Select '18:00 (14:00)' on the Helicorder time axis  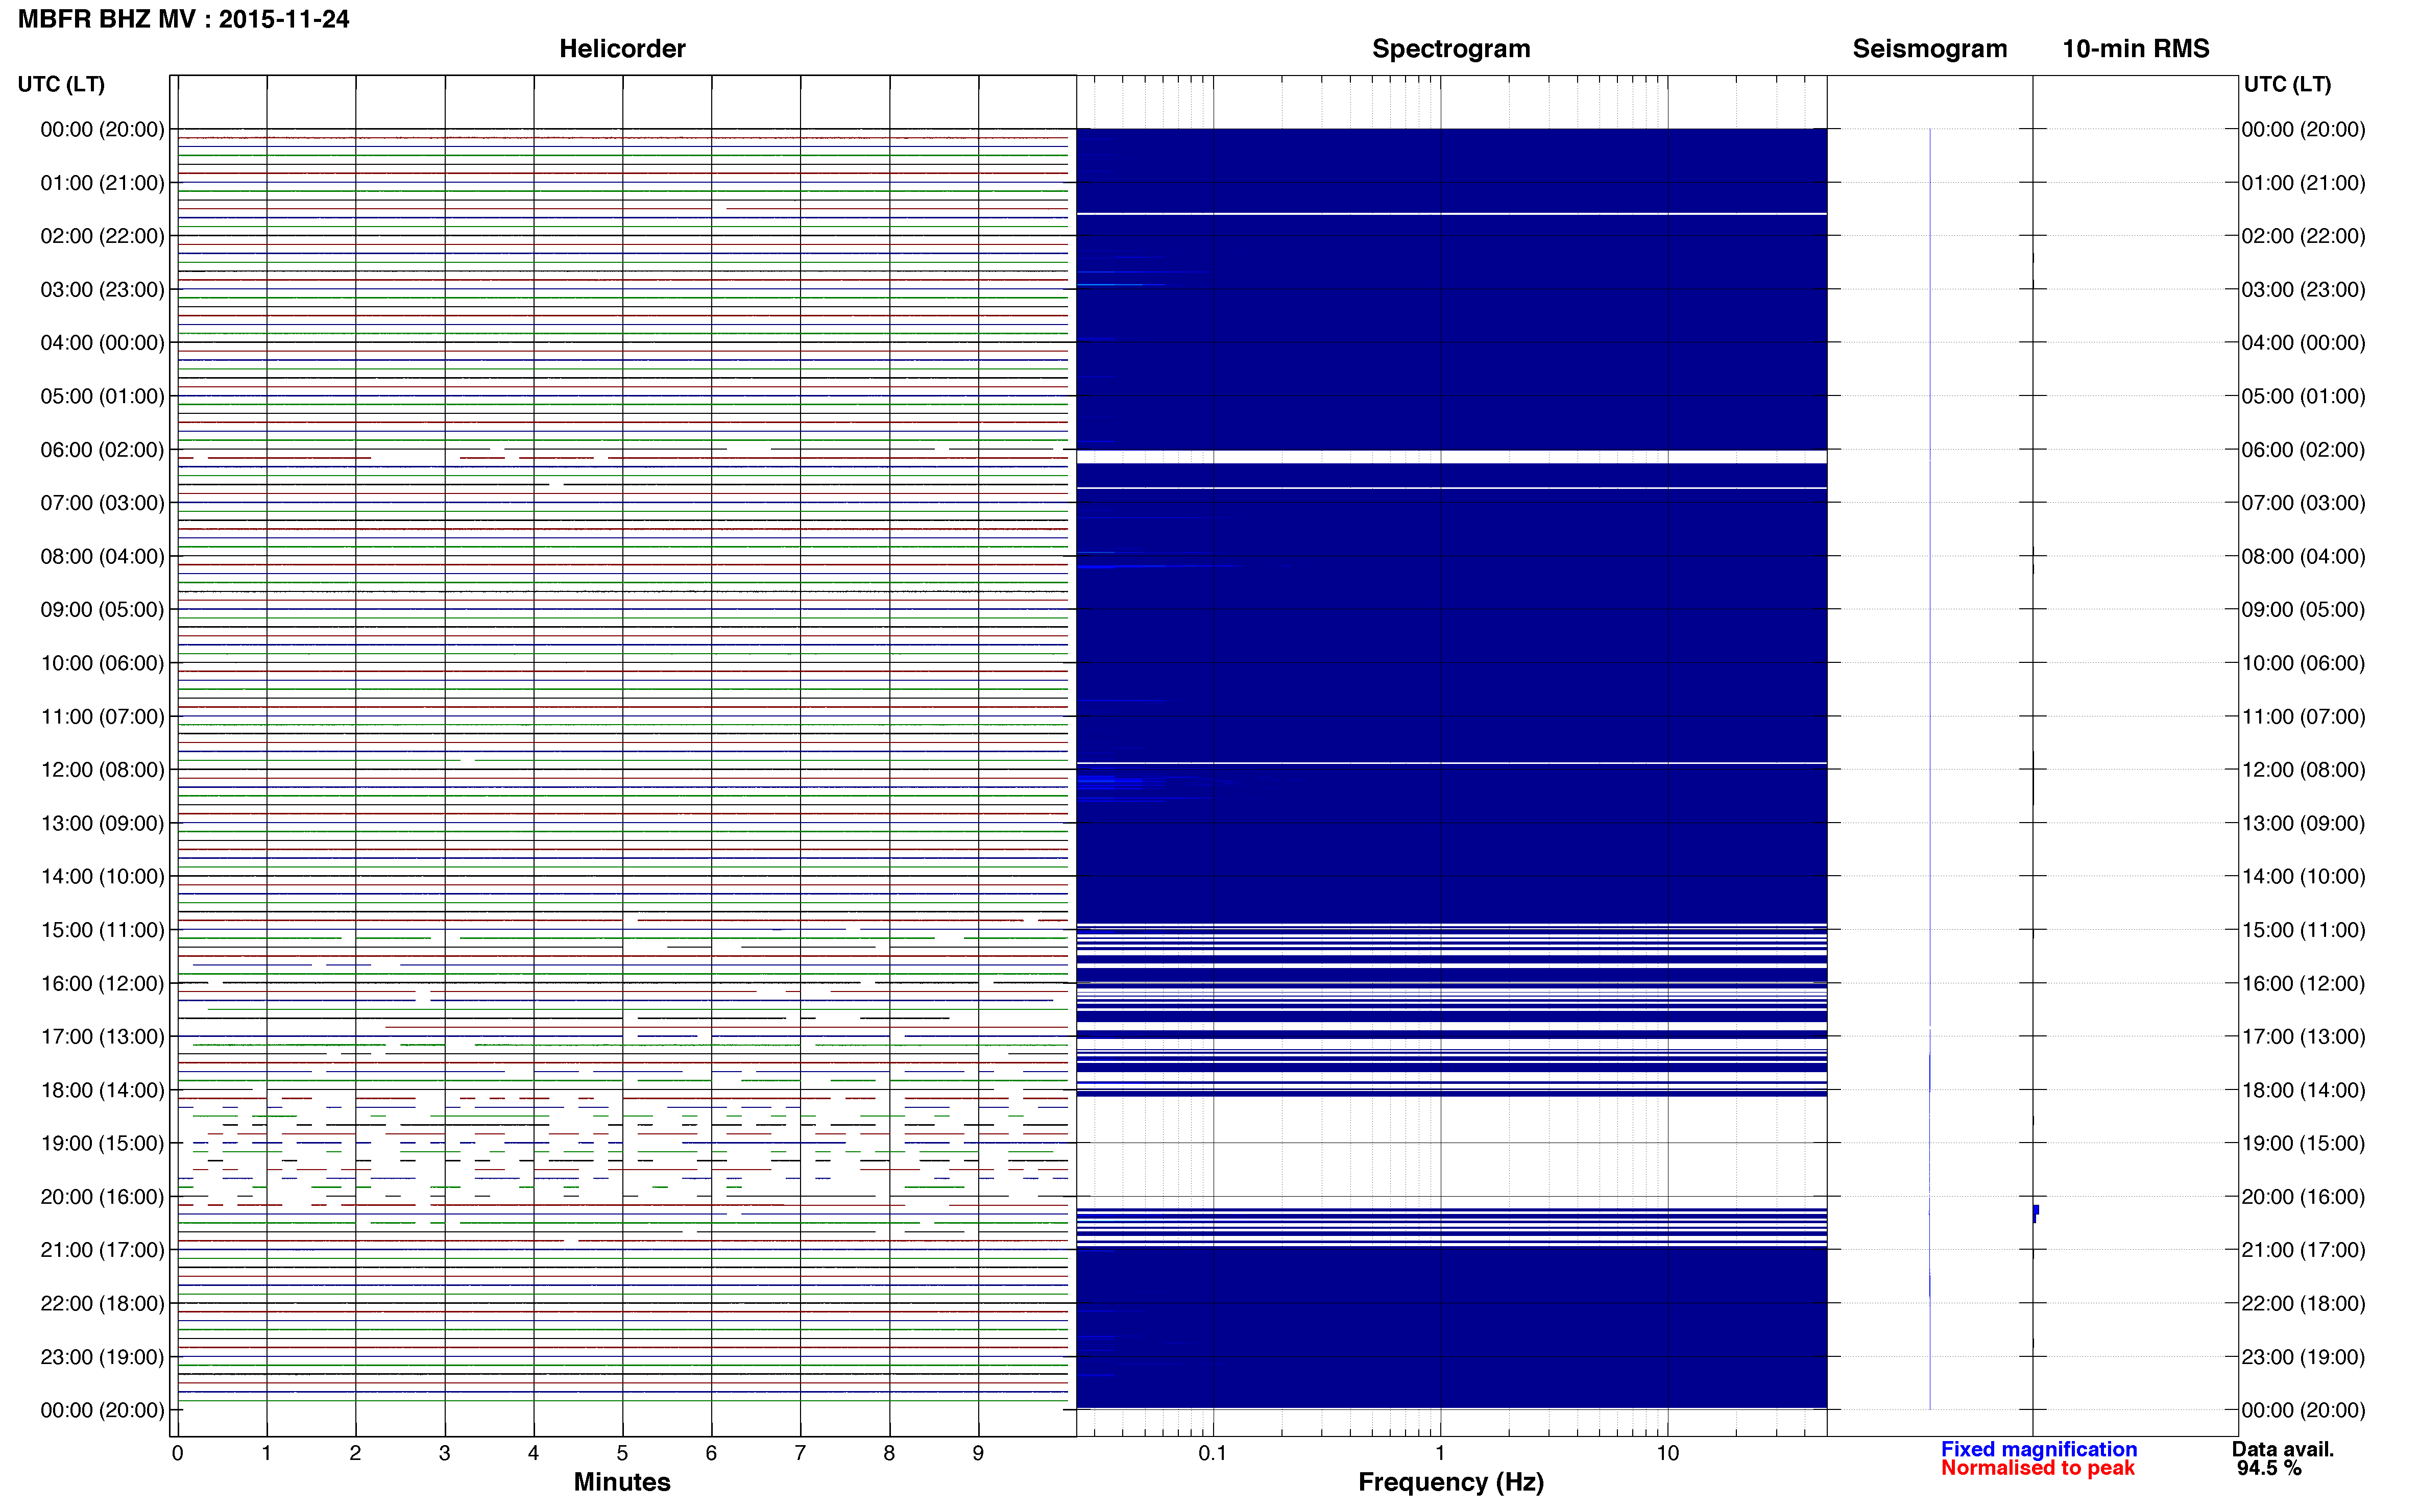[102, 1090]
